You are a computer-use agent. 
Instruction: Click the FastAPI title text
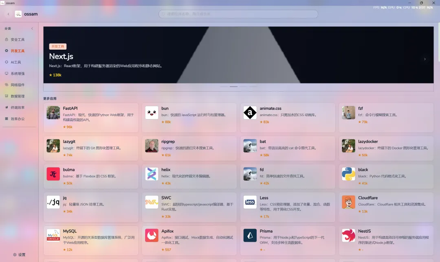70,109
